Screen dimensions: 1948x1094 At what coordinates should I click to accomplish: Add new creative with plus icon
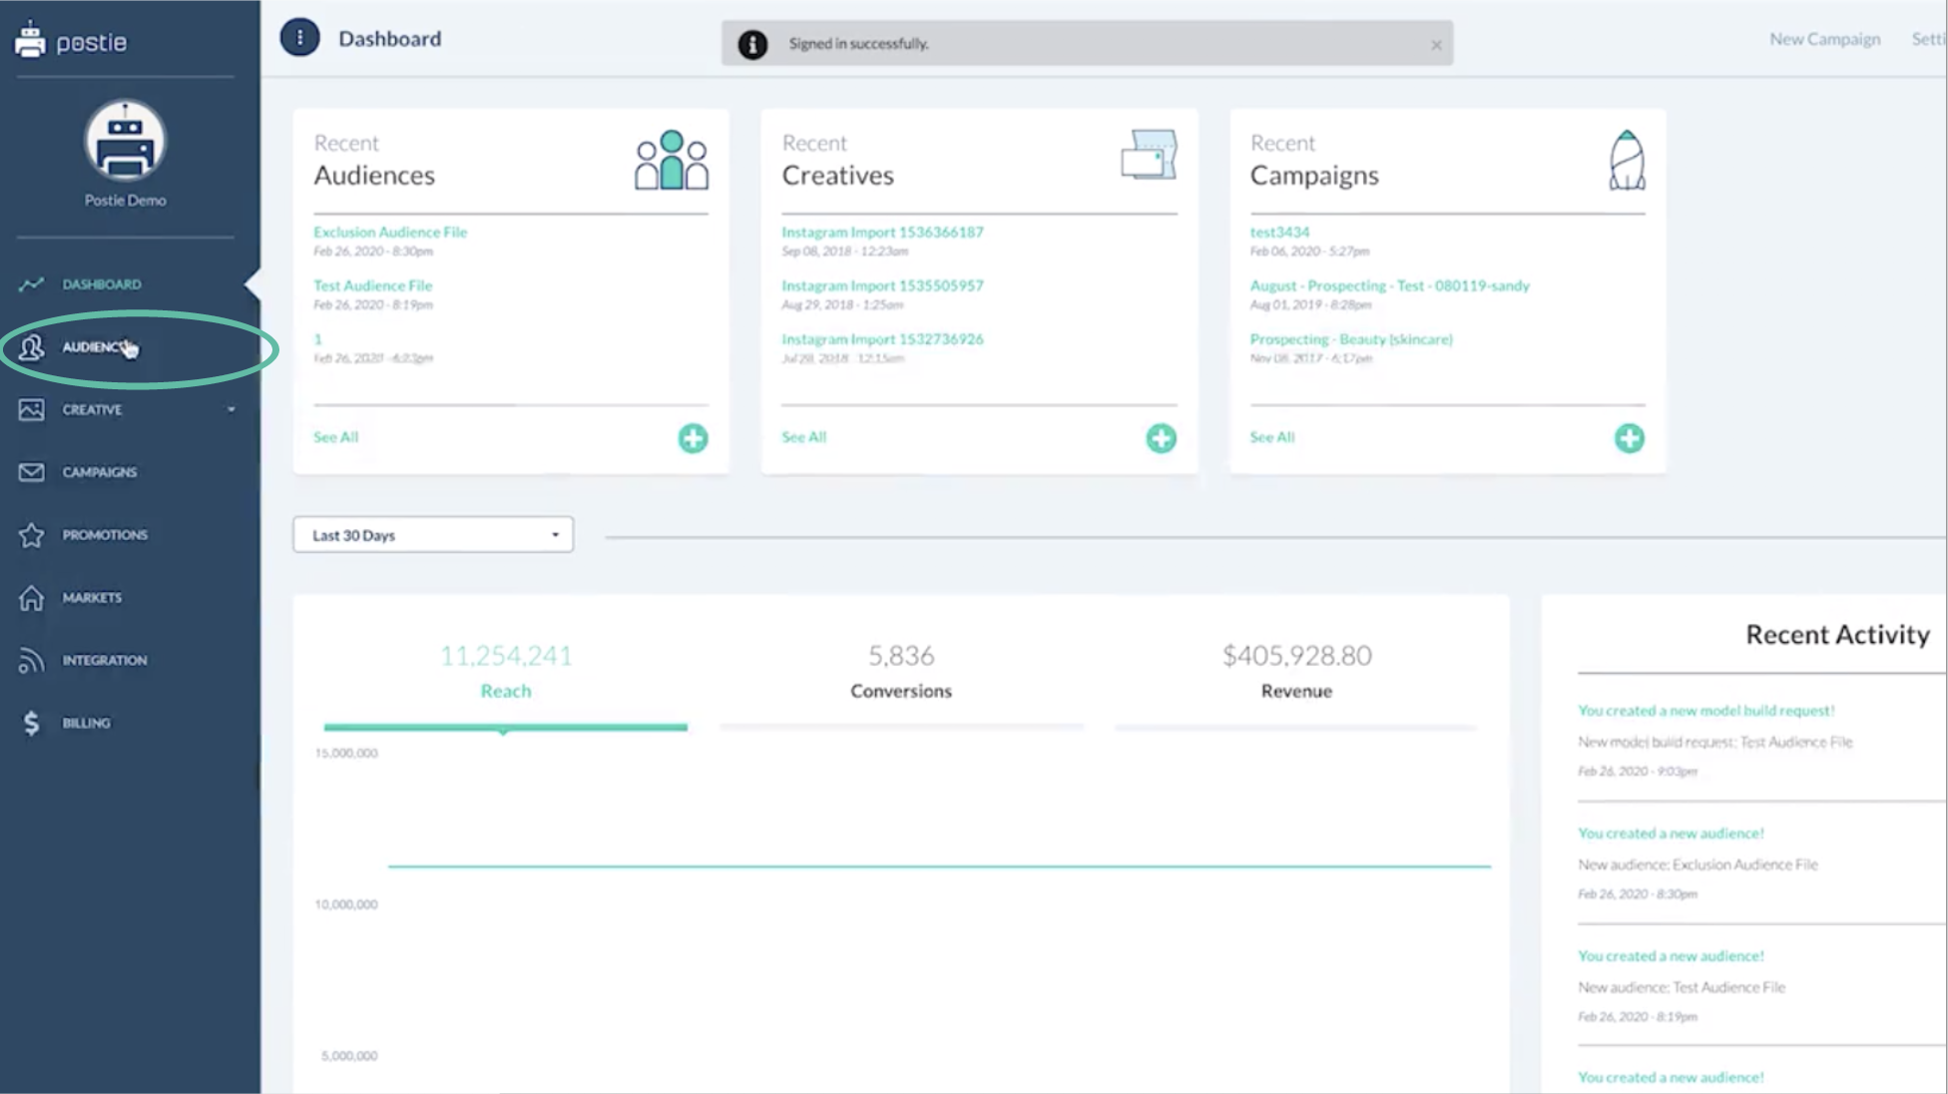click(1161, 438)
